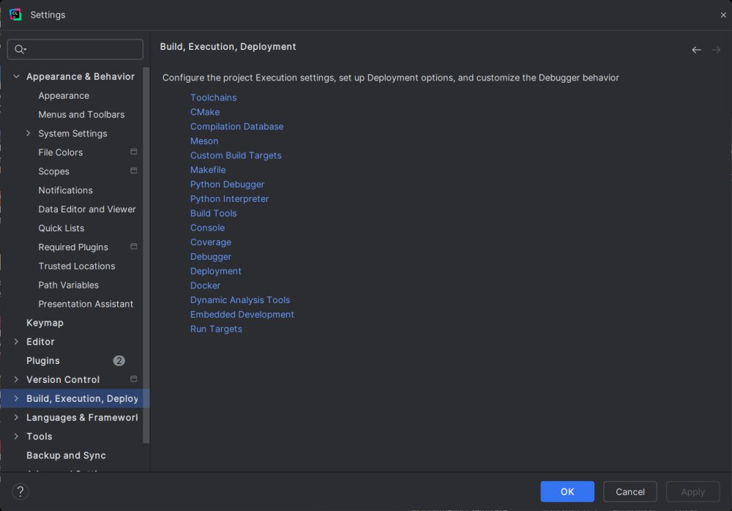Click the Plugins update count badge
732x511 pixels.
(119, 361)
